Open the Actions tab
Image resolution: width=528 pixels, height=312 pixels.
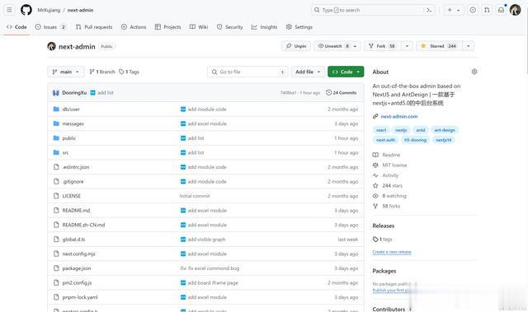(134, 27)
